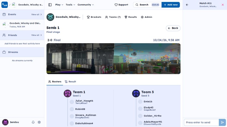Click the Streams sidebar heading
227x127 pixels.
(x=13, y=52)
